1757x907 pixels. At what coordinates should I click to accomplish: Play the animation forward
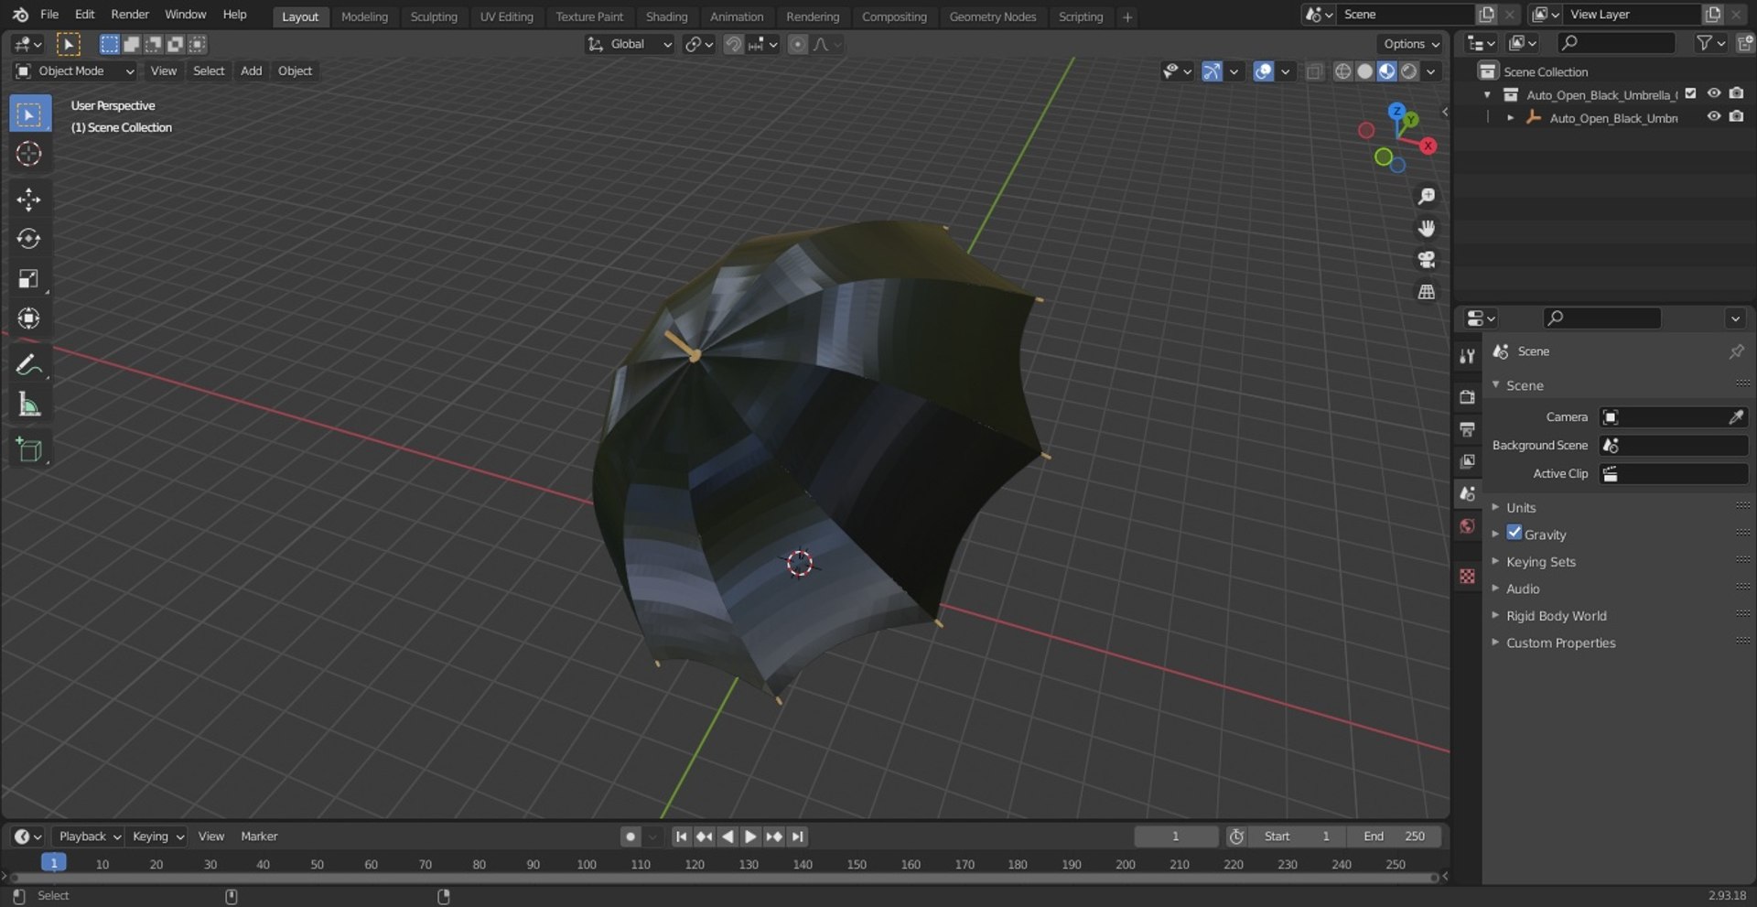coord(750,837)
